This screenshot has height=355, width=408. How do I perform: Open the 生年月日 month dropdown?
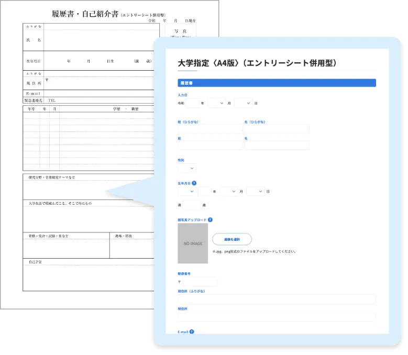point(228,192)
